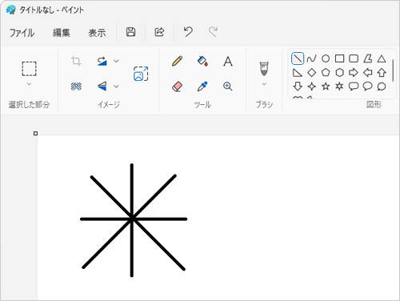Select the Line shape
Screen dimensions: 400x301
(x=298, y=58)
